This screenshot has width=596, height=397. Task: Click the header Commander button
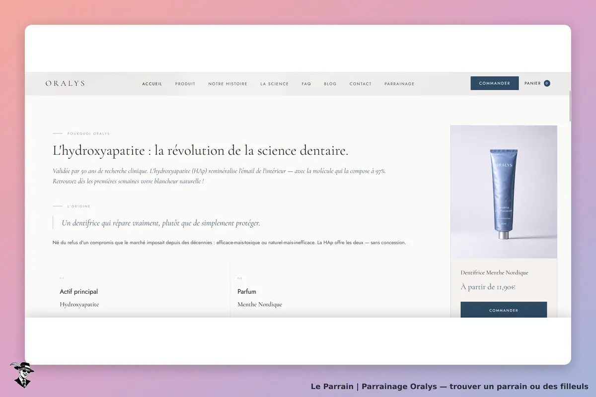point(495,83)
